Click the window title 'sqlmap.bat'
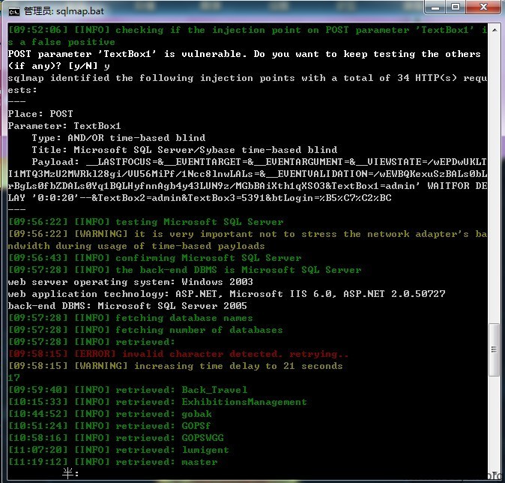This screenshot has width=505, height=483. pos(80,11)
